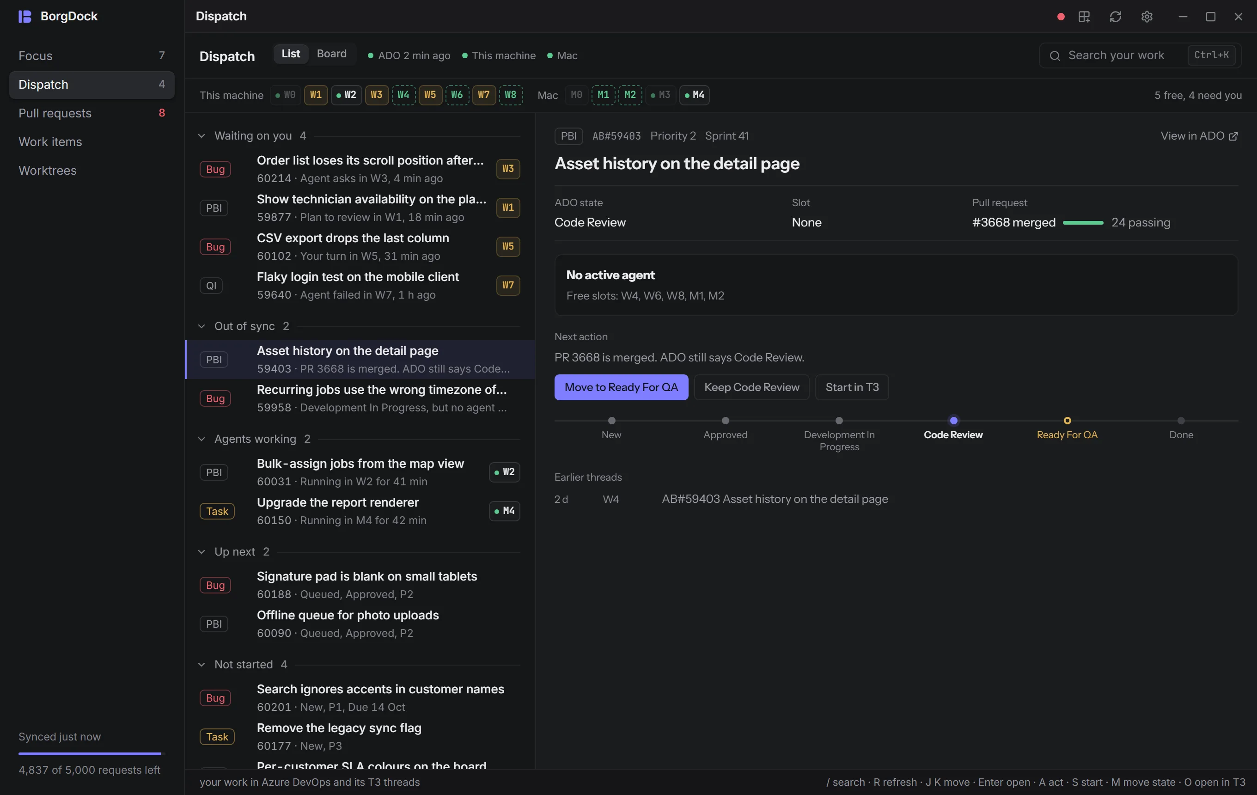Select the W8 slot chip

511,95
